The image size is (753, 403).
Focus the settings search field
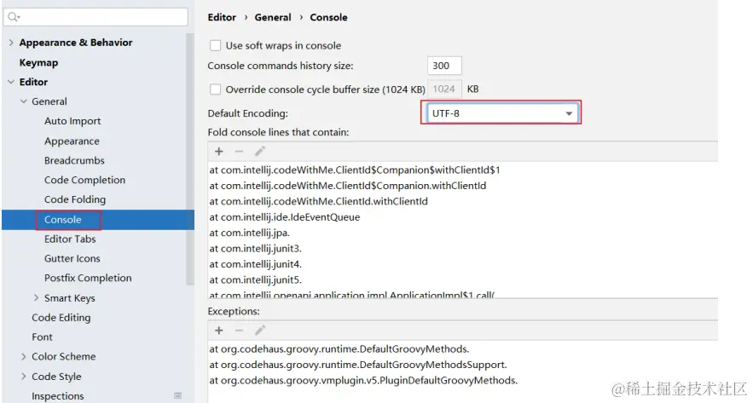[96, 17]
